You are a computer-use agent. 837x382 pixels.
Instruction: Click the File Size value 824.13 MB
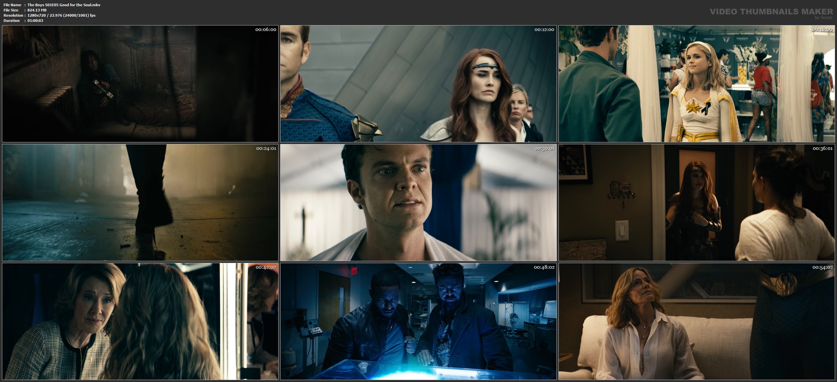point(37,10)
